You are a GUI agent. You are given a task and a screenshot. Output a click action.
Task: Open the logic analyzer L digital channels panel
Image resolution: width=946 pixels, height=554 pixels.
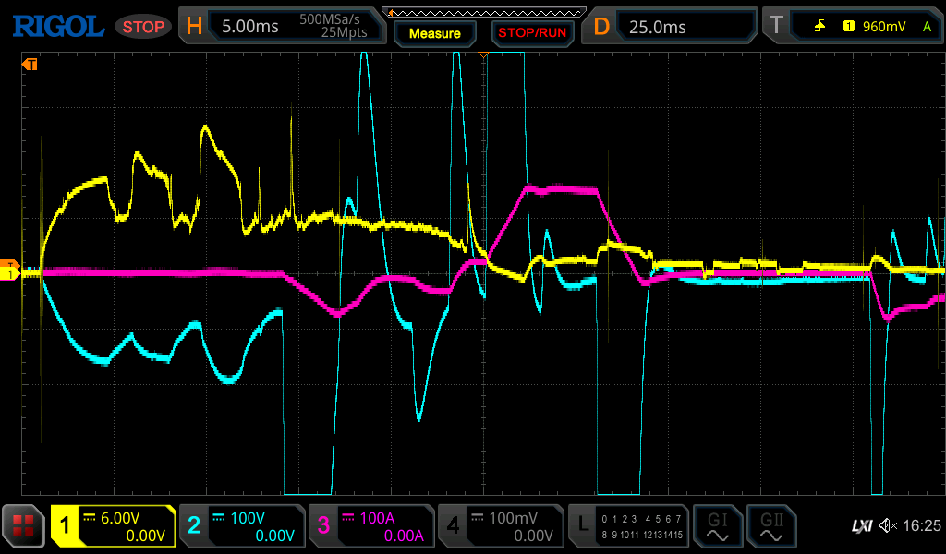[629, 526]
